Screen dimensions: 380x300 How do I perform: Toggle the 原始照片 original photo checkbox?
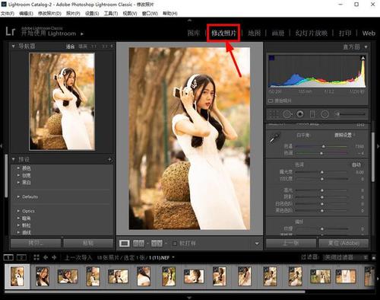tap(271, 101)
